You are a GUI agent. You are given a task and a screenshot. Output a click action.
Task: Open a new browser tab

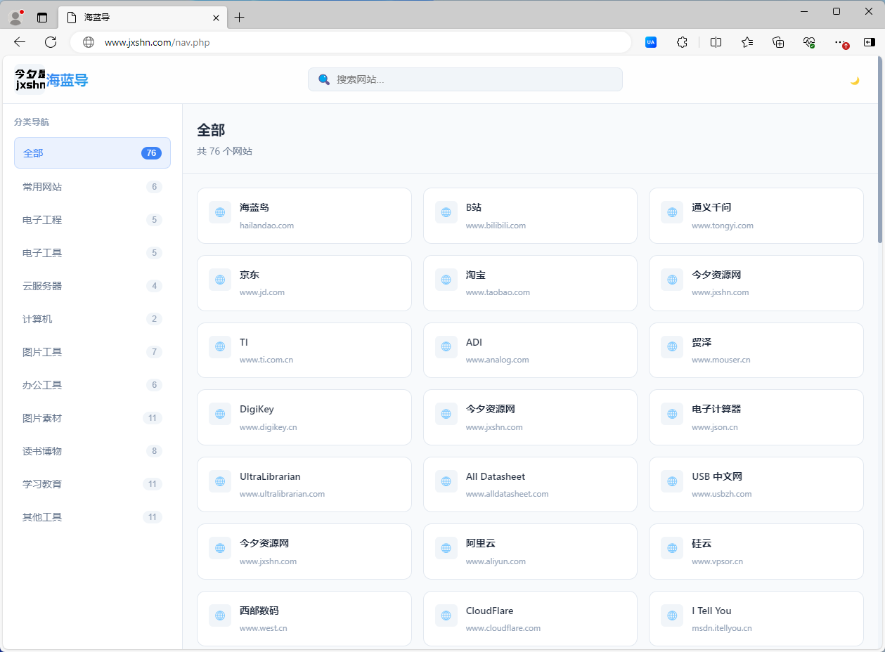tap(240, 18)
